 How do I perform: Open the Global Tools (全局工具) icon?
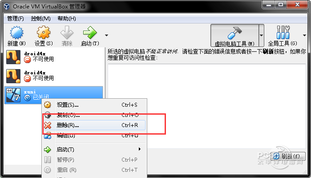(283, 32)
